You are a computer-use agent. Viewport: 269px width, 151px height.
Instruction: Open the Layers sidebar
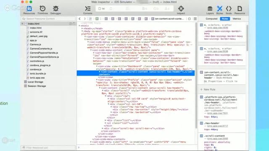coord(210,10)
